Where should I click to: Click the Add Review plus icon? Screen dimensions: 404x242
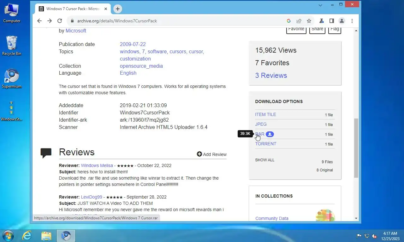click(199, 154)
